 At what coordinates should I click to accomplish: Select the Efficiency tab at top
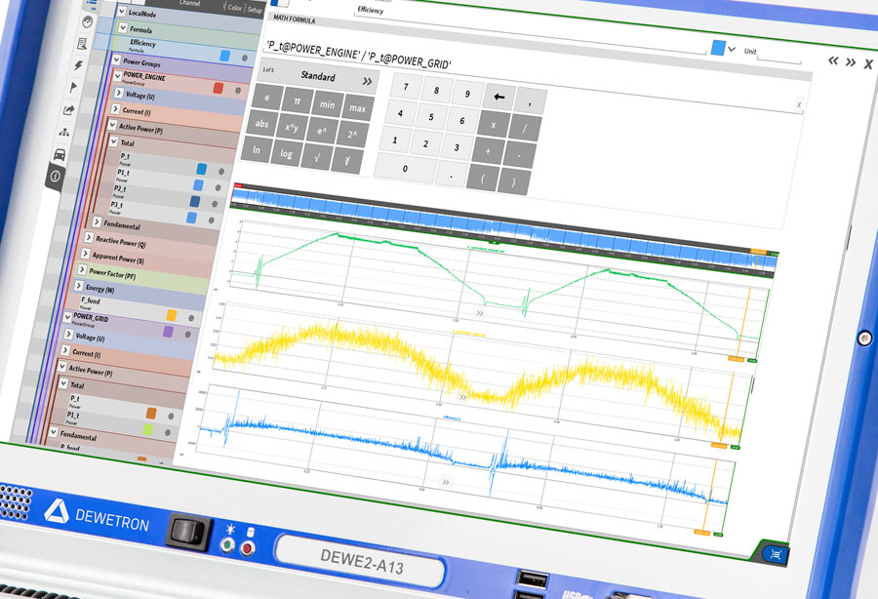point(371,10)
